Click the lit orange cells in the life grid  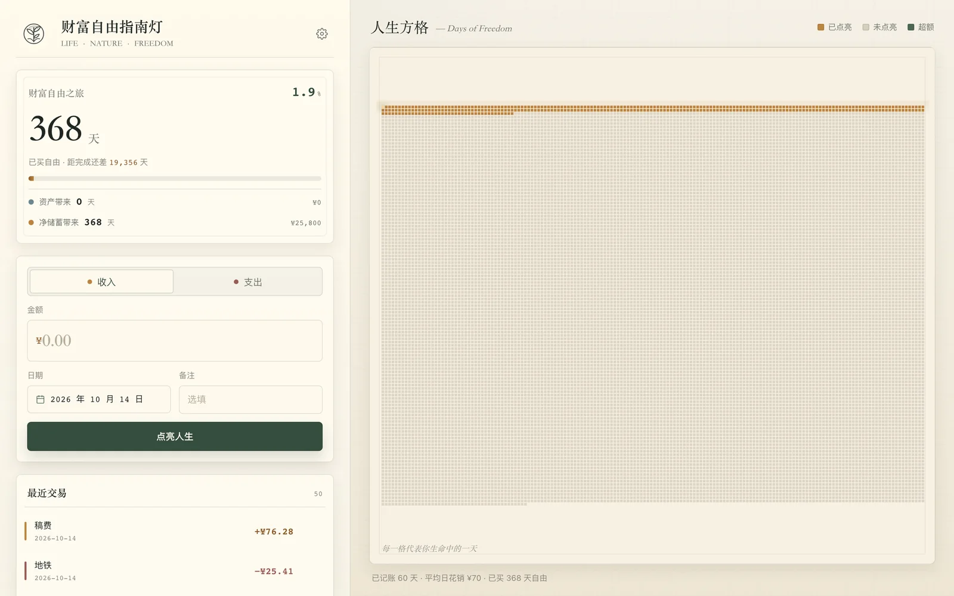[x=653, y=110]
